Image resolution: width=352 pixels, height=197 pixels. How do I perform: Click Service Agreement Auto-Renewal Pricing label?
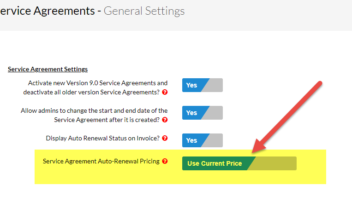click(101, 162)
